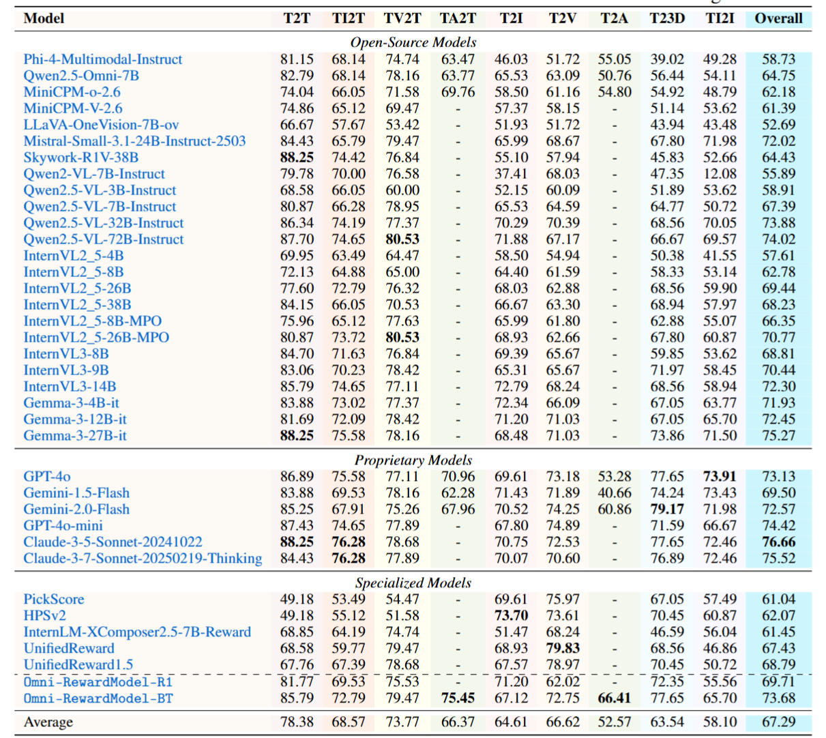Screen dimensions: 826x738
Task: Open the Gemini-1.5-Flash link
Action: coord(76,493)
